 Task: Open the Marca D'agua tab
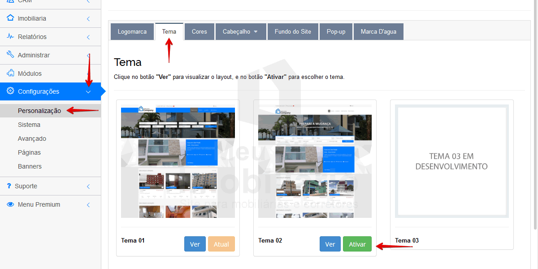coord(378,32)
